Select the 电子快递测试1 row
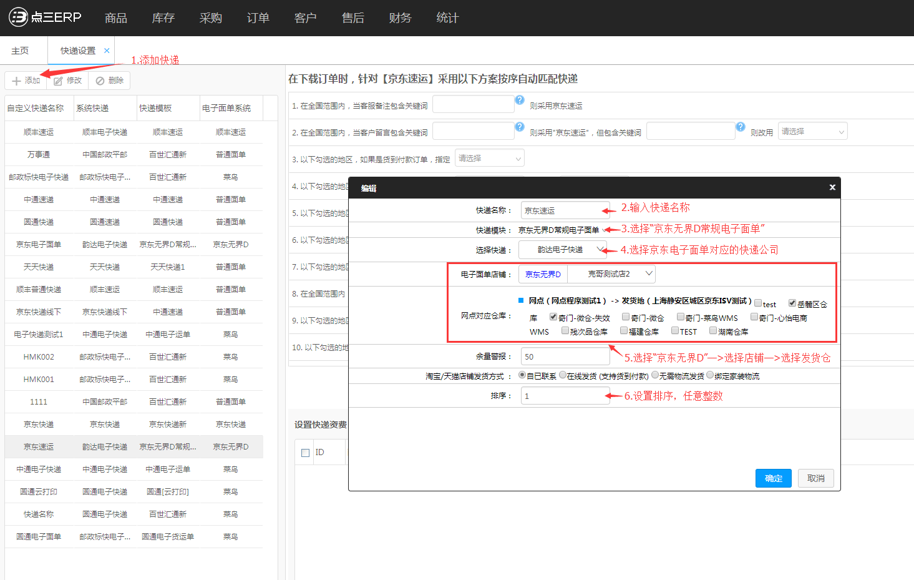 coord(134,334)
